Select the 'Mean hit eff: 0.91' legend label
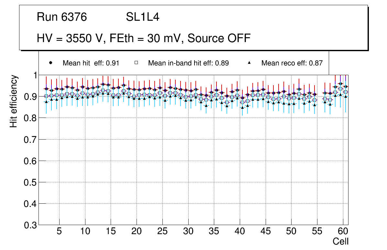 (x=91, y=63)
